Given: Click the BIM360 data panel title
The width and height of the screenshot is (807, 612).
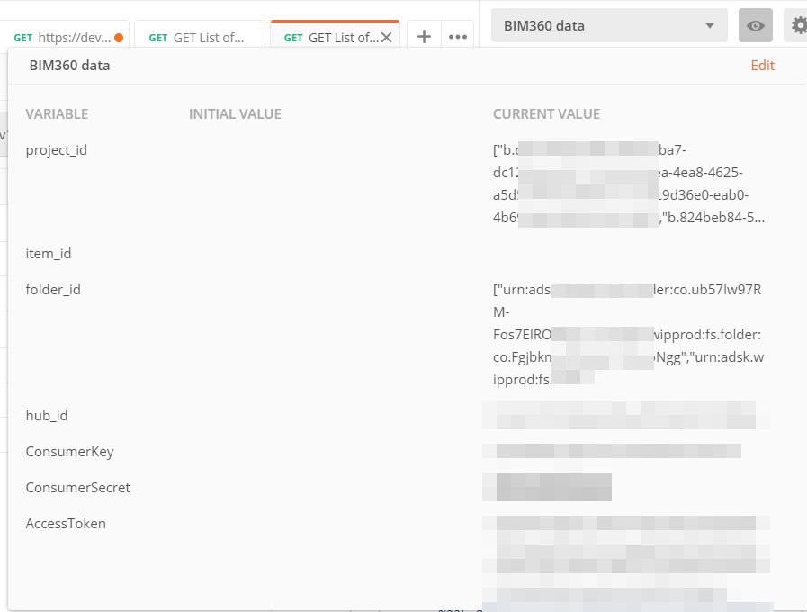Looking at the screenshot, I should tap(69, 66).
